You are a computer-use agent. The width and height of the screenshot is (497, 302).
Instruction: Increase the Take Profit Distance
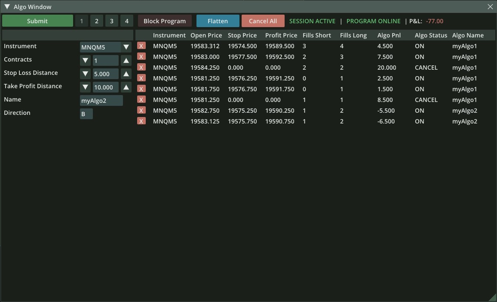[126, 87]
